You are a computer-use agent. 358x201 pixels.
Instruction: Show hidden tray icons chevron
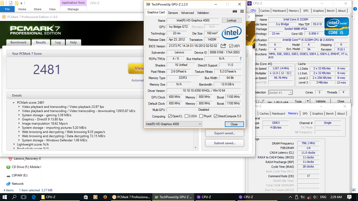click(290, 197)
